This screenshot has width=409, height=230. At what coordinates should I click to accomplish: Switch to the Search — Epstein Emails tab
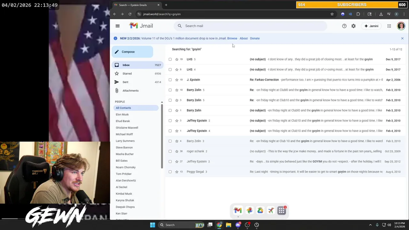coord(136,5)
